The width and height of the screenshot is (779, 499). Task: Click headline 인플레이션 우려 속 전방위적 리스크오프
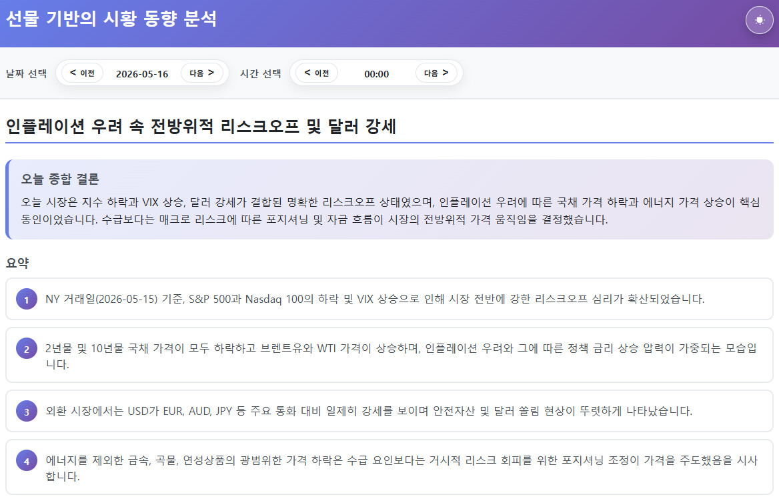(153, 126)
